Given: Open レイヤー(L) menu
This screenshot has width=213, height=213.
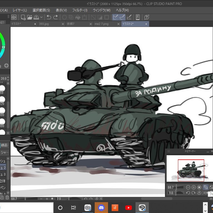Looking at the screenshot, I should coord(20,10).
